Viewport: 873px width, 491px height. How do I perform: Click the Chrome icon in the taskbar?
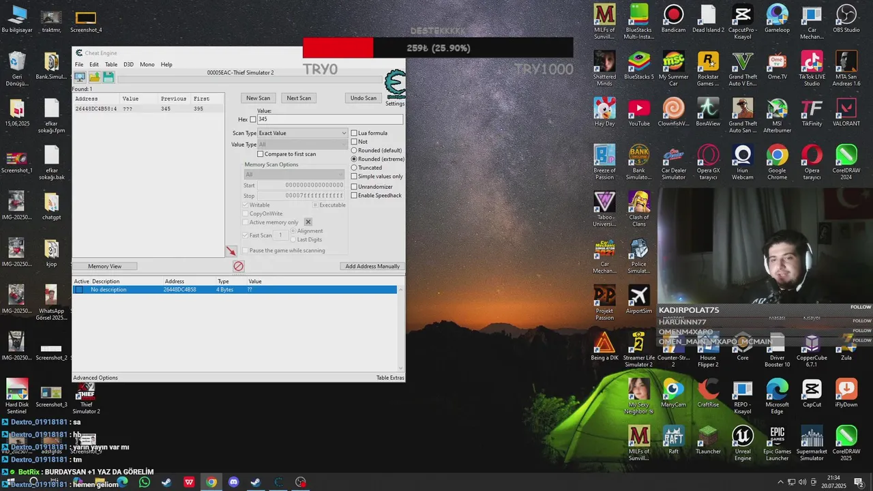(x=211, y=482)
